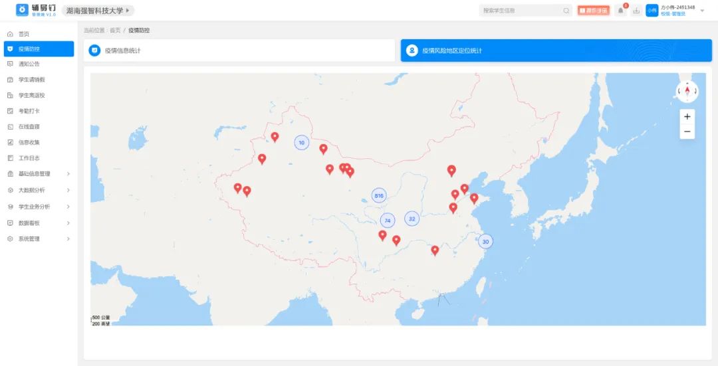Expand the 系统管理 submenu
This screenshot has width=718, height=366.
click(39, 238)
